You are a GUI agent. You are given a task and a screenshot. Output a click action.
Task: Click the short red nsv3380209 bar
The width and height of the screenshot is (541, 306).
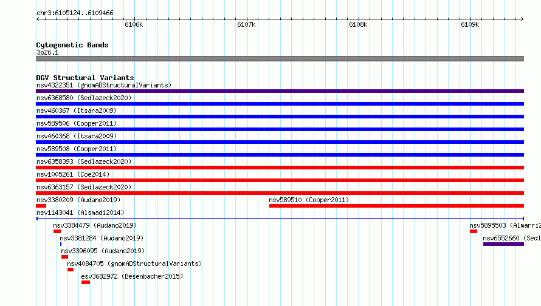click(41, 206)
